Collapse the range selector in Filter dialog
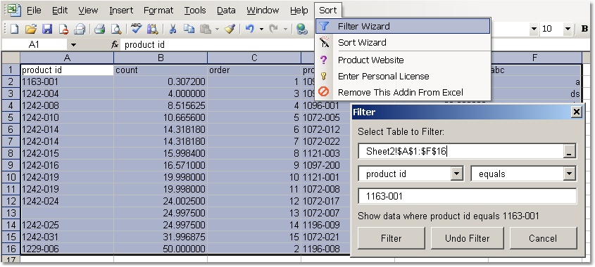 click(569, 152)
